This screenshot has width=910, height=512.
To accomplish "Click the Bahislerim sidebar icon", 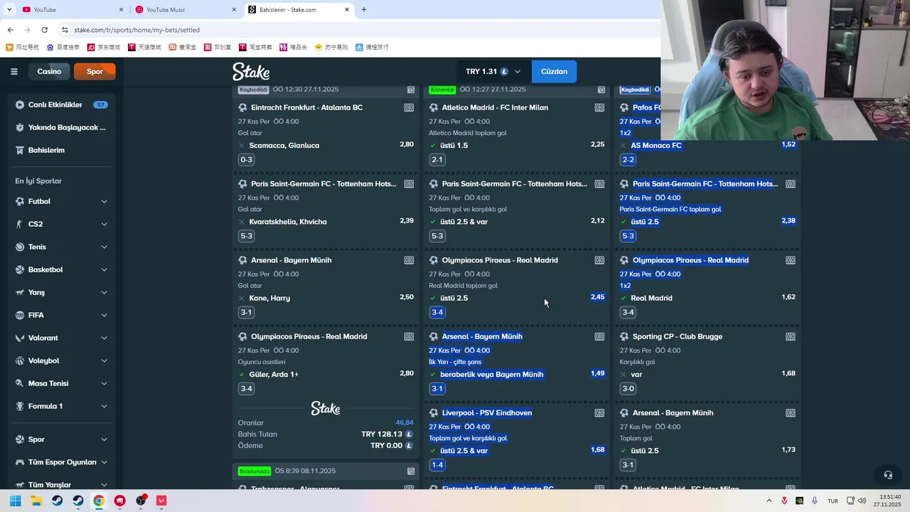I will pos(20,150).
